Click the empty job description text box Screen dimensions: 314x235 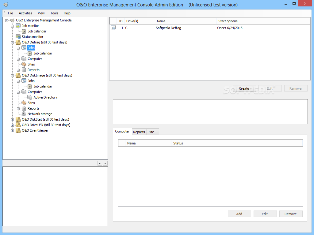pyautogui.click(x=210, y=112)
